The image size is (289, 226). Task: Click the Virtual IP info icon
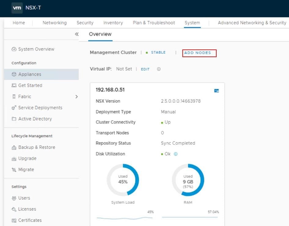tap(159, 69)
